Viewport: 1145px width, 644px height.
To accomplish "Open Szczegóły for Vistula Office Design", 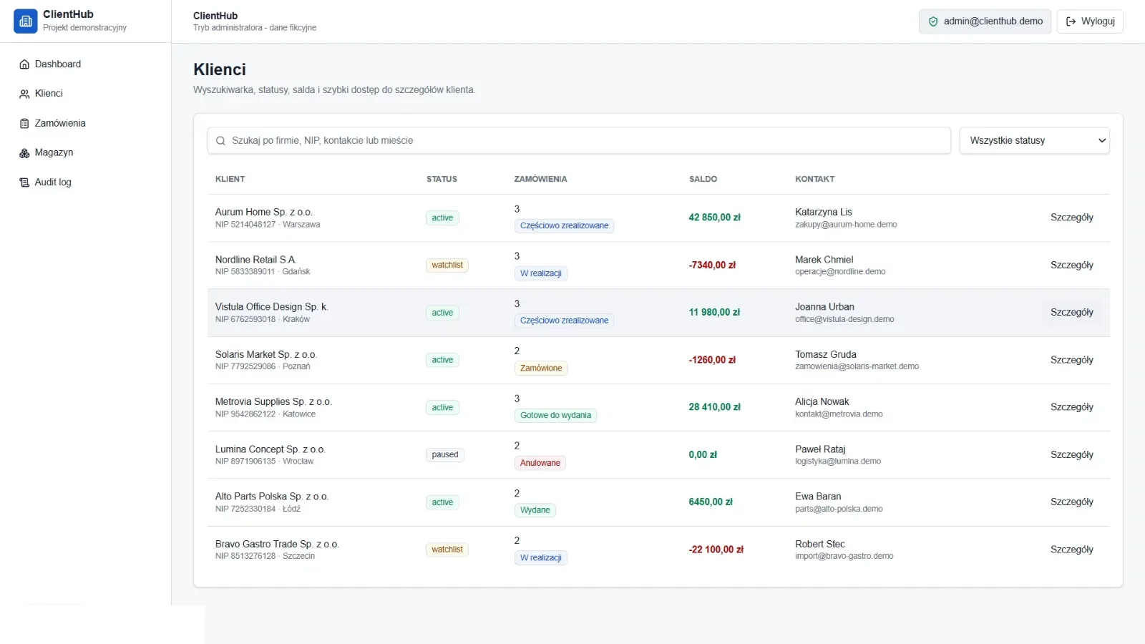I will pos(1071,313).
